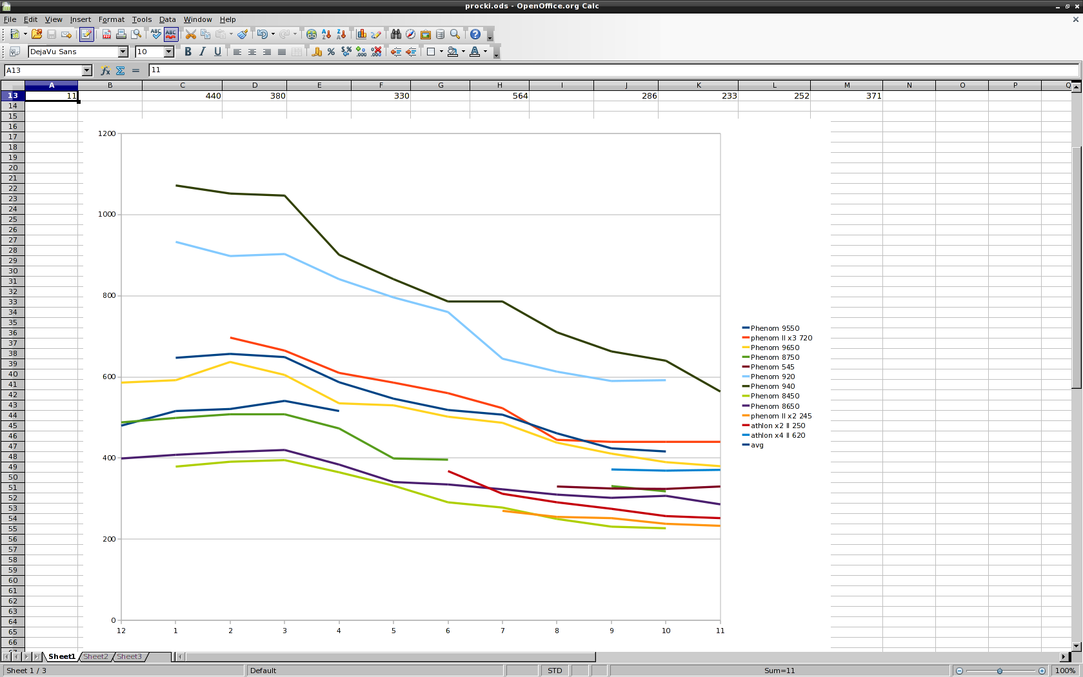
Task: Open the Navigator compass icon
Action: (x=410, y=34)
